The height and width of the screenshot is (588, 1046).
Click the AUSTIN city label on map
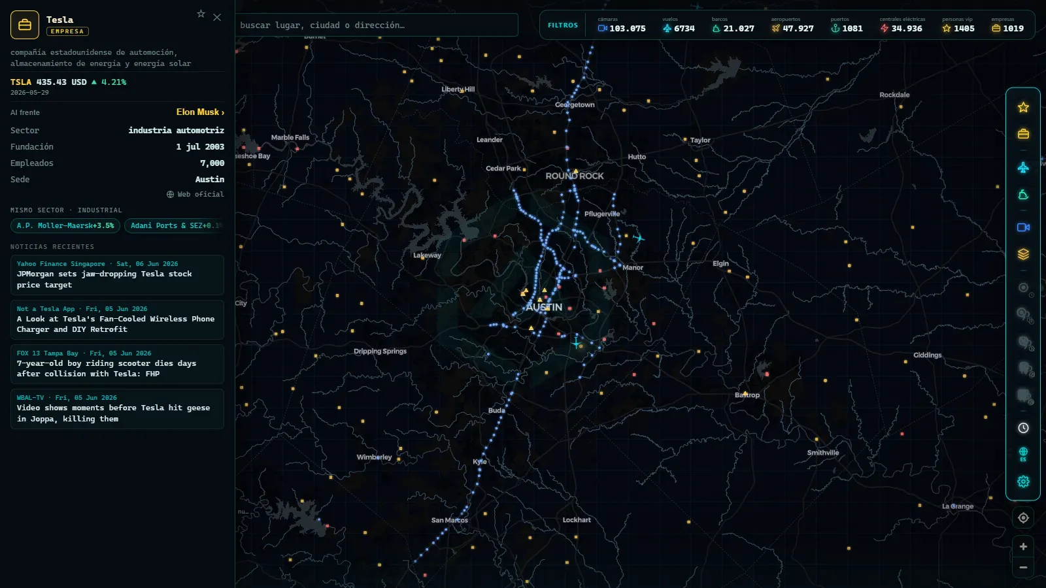pos(544,307)
